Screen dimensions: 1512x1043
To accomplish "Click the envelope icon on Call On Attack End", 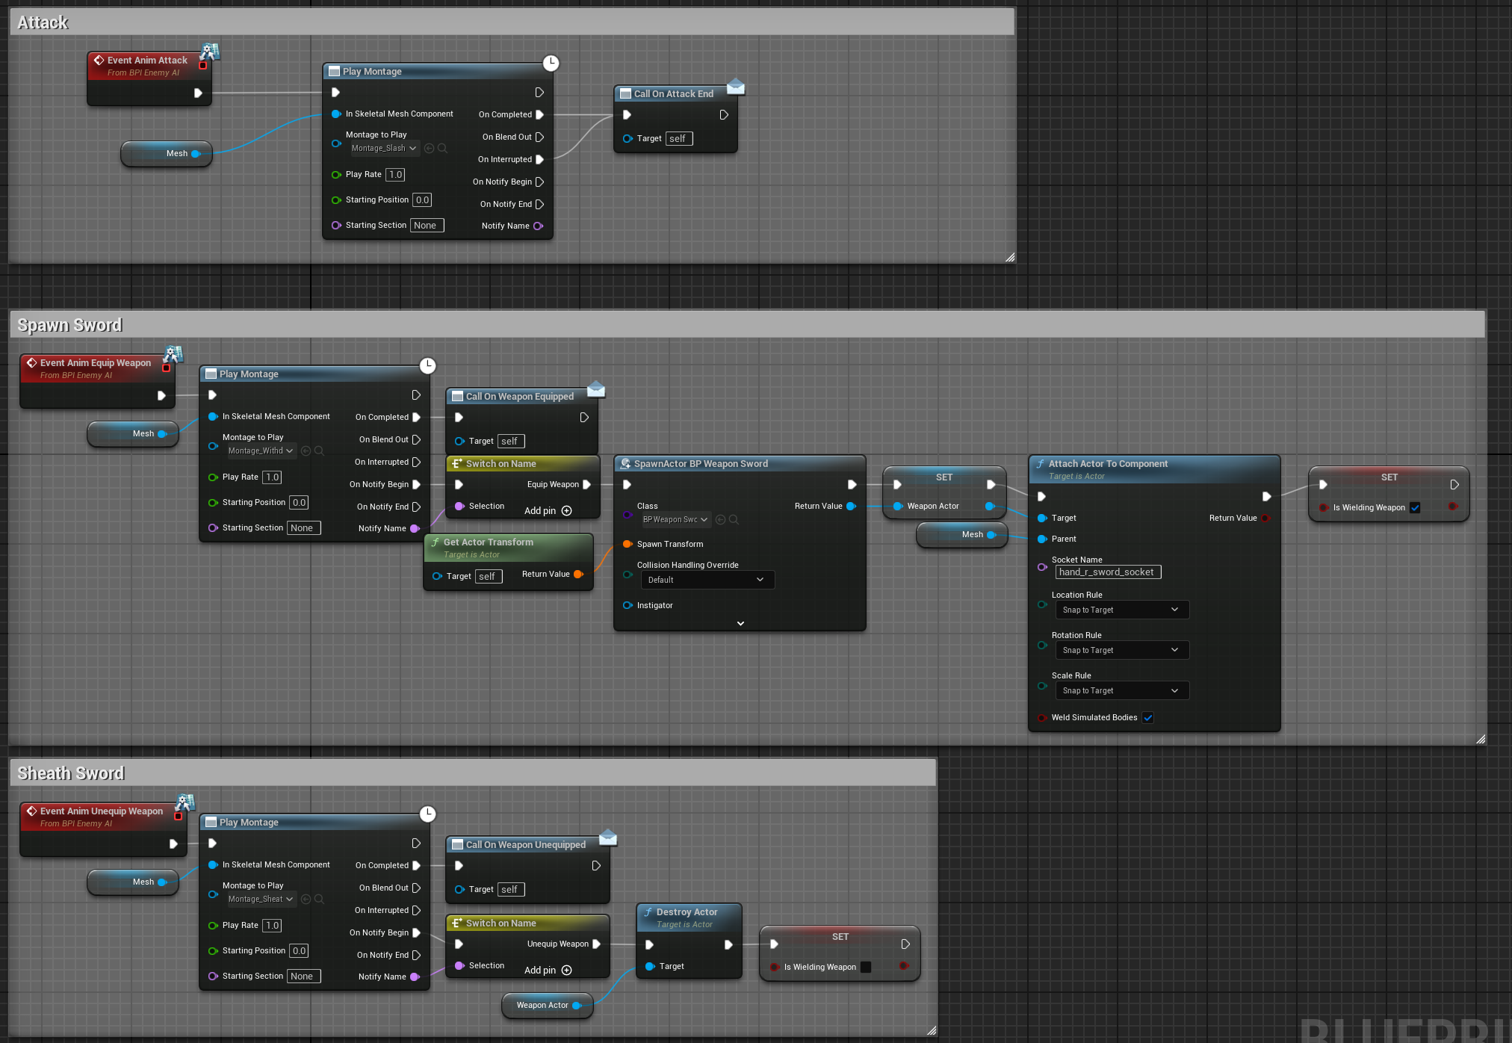I will (735, 87).
